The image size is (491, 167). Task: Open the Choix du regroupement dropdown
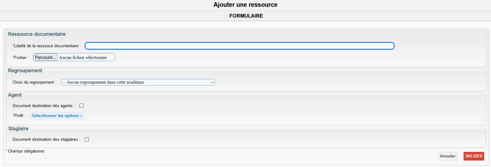coord(137,82)
